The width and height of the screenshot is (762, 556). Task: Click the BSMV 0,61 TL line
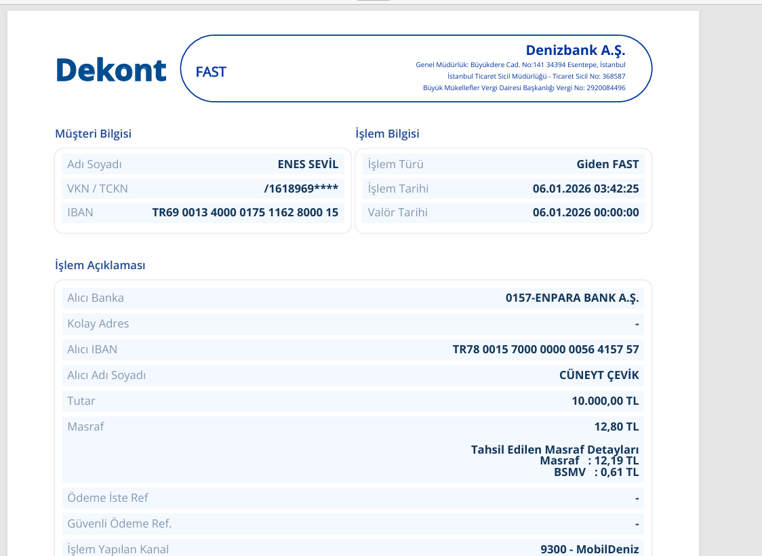597,472
